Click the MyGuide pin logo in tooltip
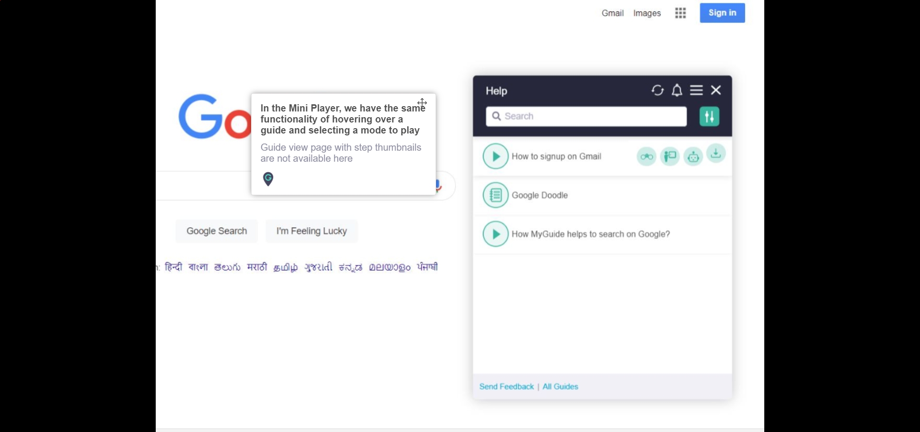Viewport: 920px width, 432px height. click(268, 179)
